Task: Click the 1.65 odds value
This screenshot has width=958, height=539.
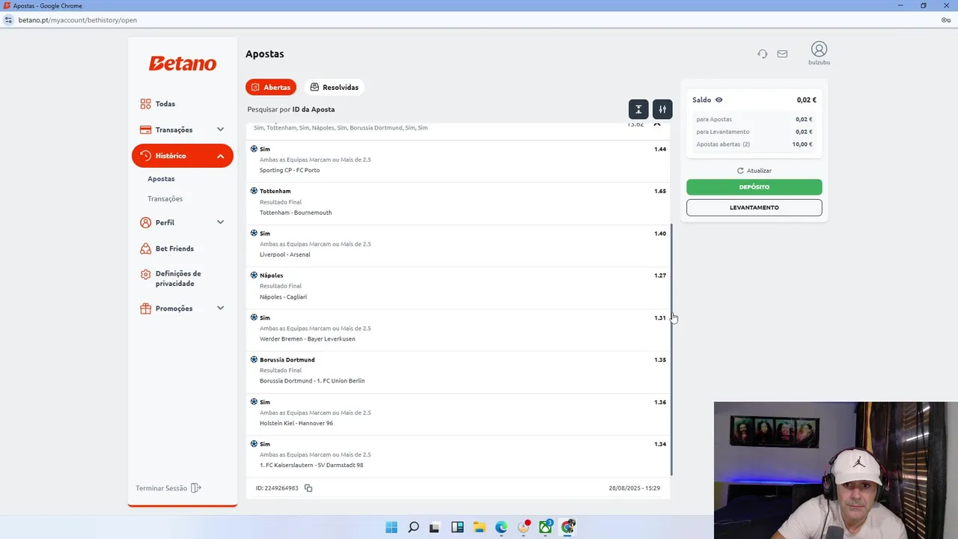Action: click(x=660, y=191)
